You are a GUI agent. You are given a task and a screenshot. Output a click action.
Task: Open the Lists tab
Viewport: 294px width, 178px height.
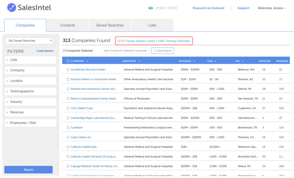[152, 25]
